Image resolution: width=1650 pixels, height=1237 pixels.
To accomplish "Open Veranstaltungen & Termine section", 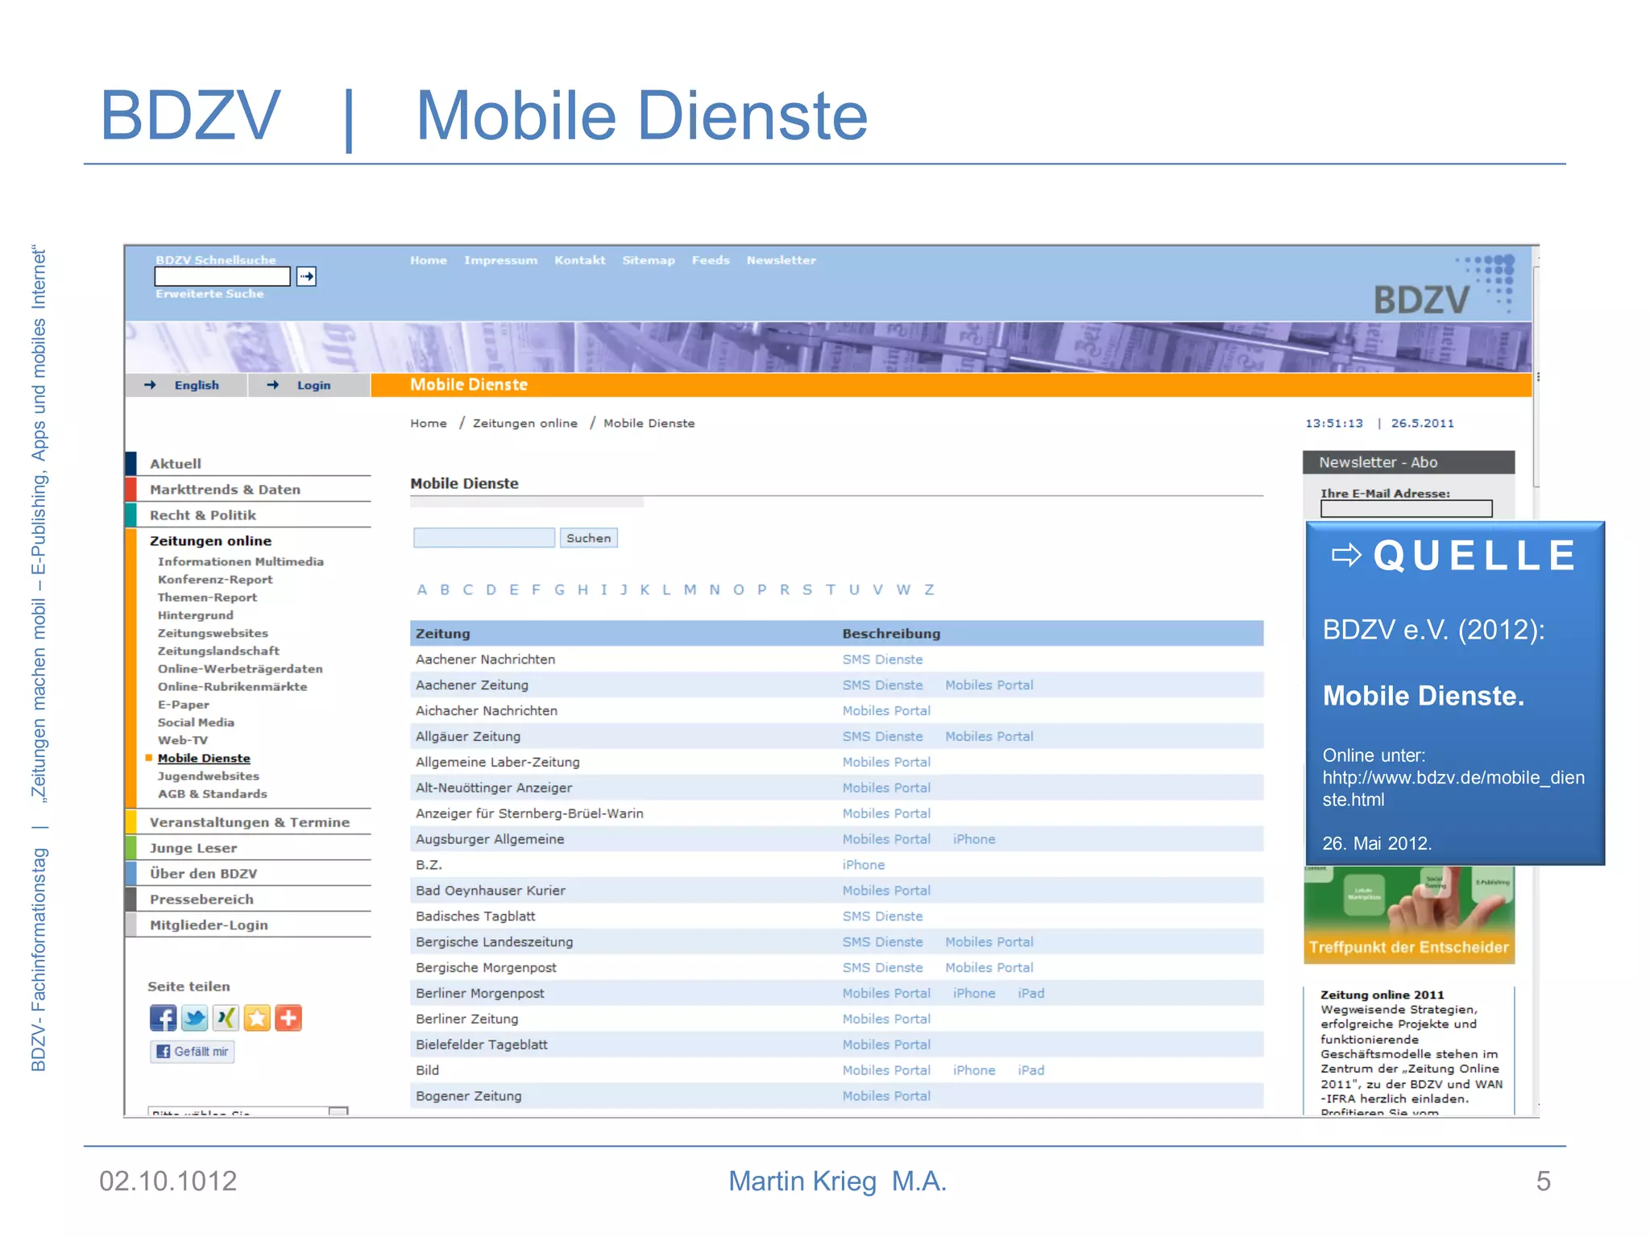I will (x=250, y=822).
